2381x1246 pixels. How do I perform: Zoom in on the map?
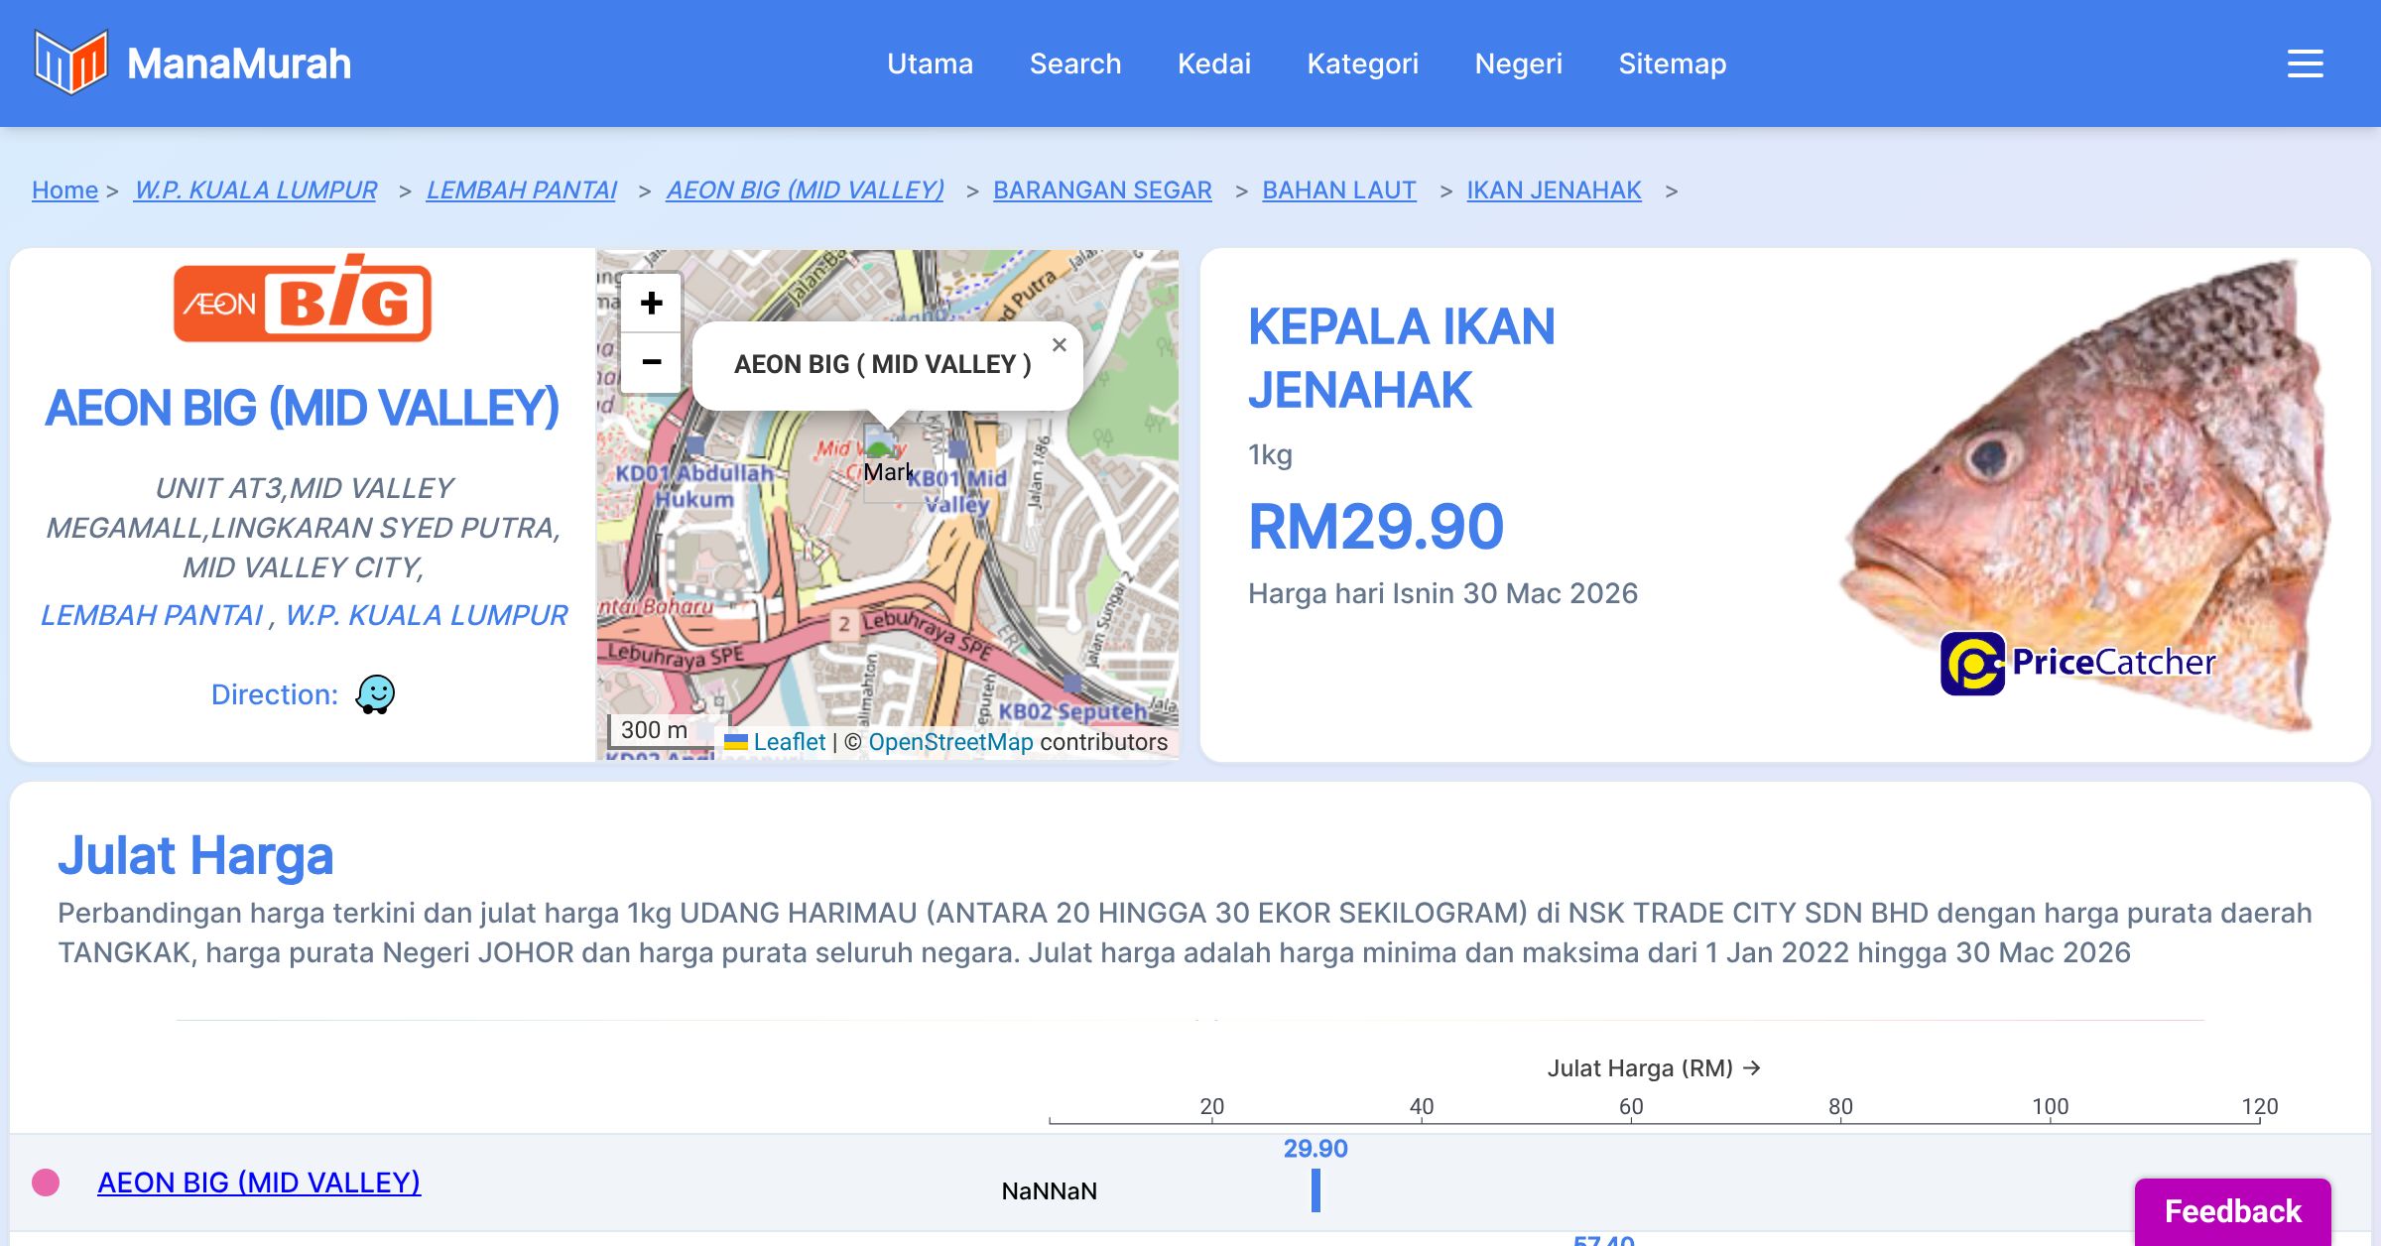coord(651,304)
